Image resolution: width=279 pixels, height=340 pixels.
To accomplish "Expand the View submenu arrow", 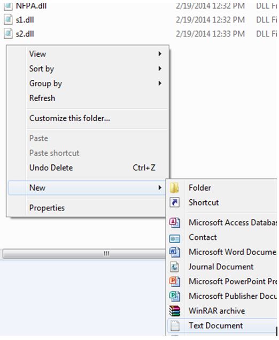I will [x=160, y=54].
